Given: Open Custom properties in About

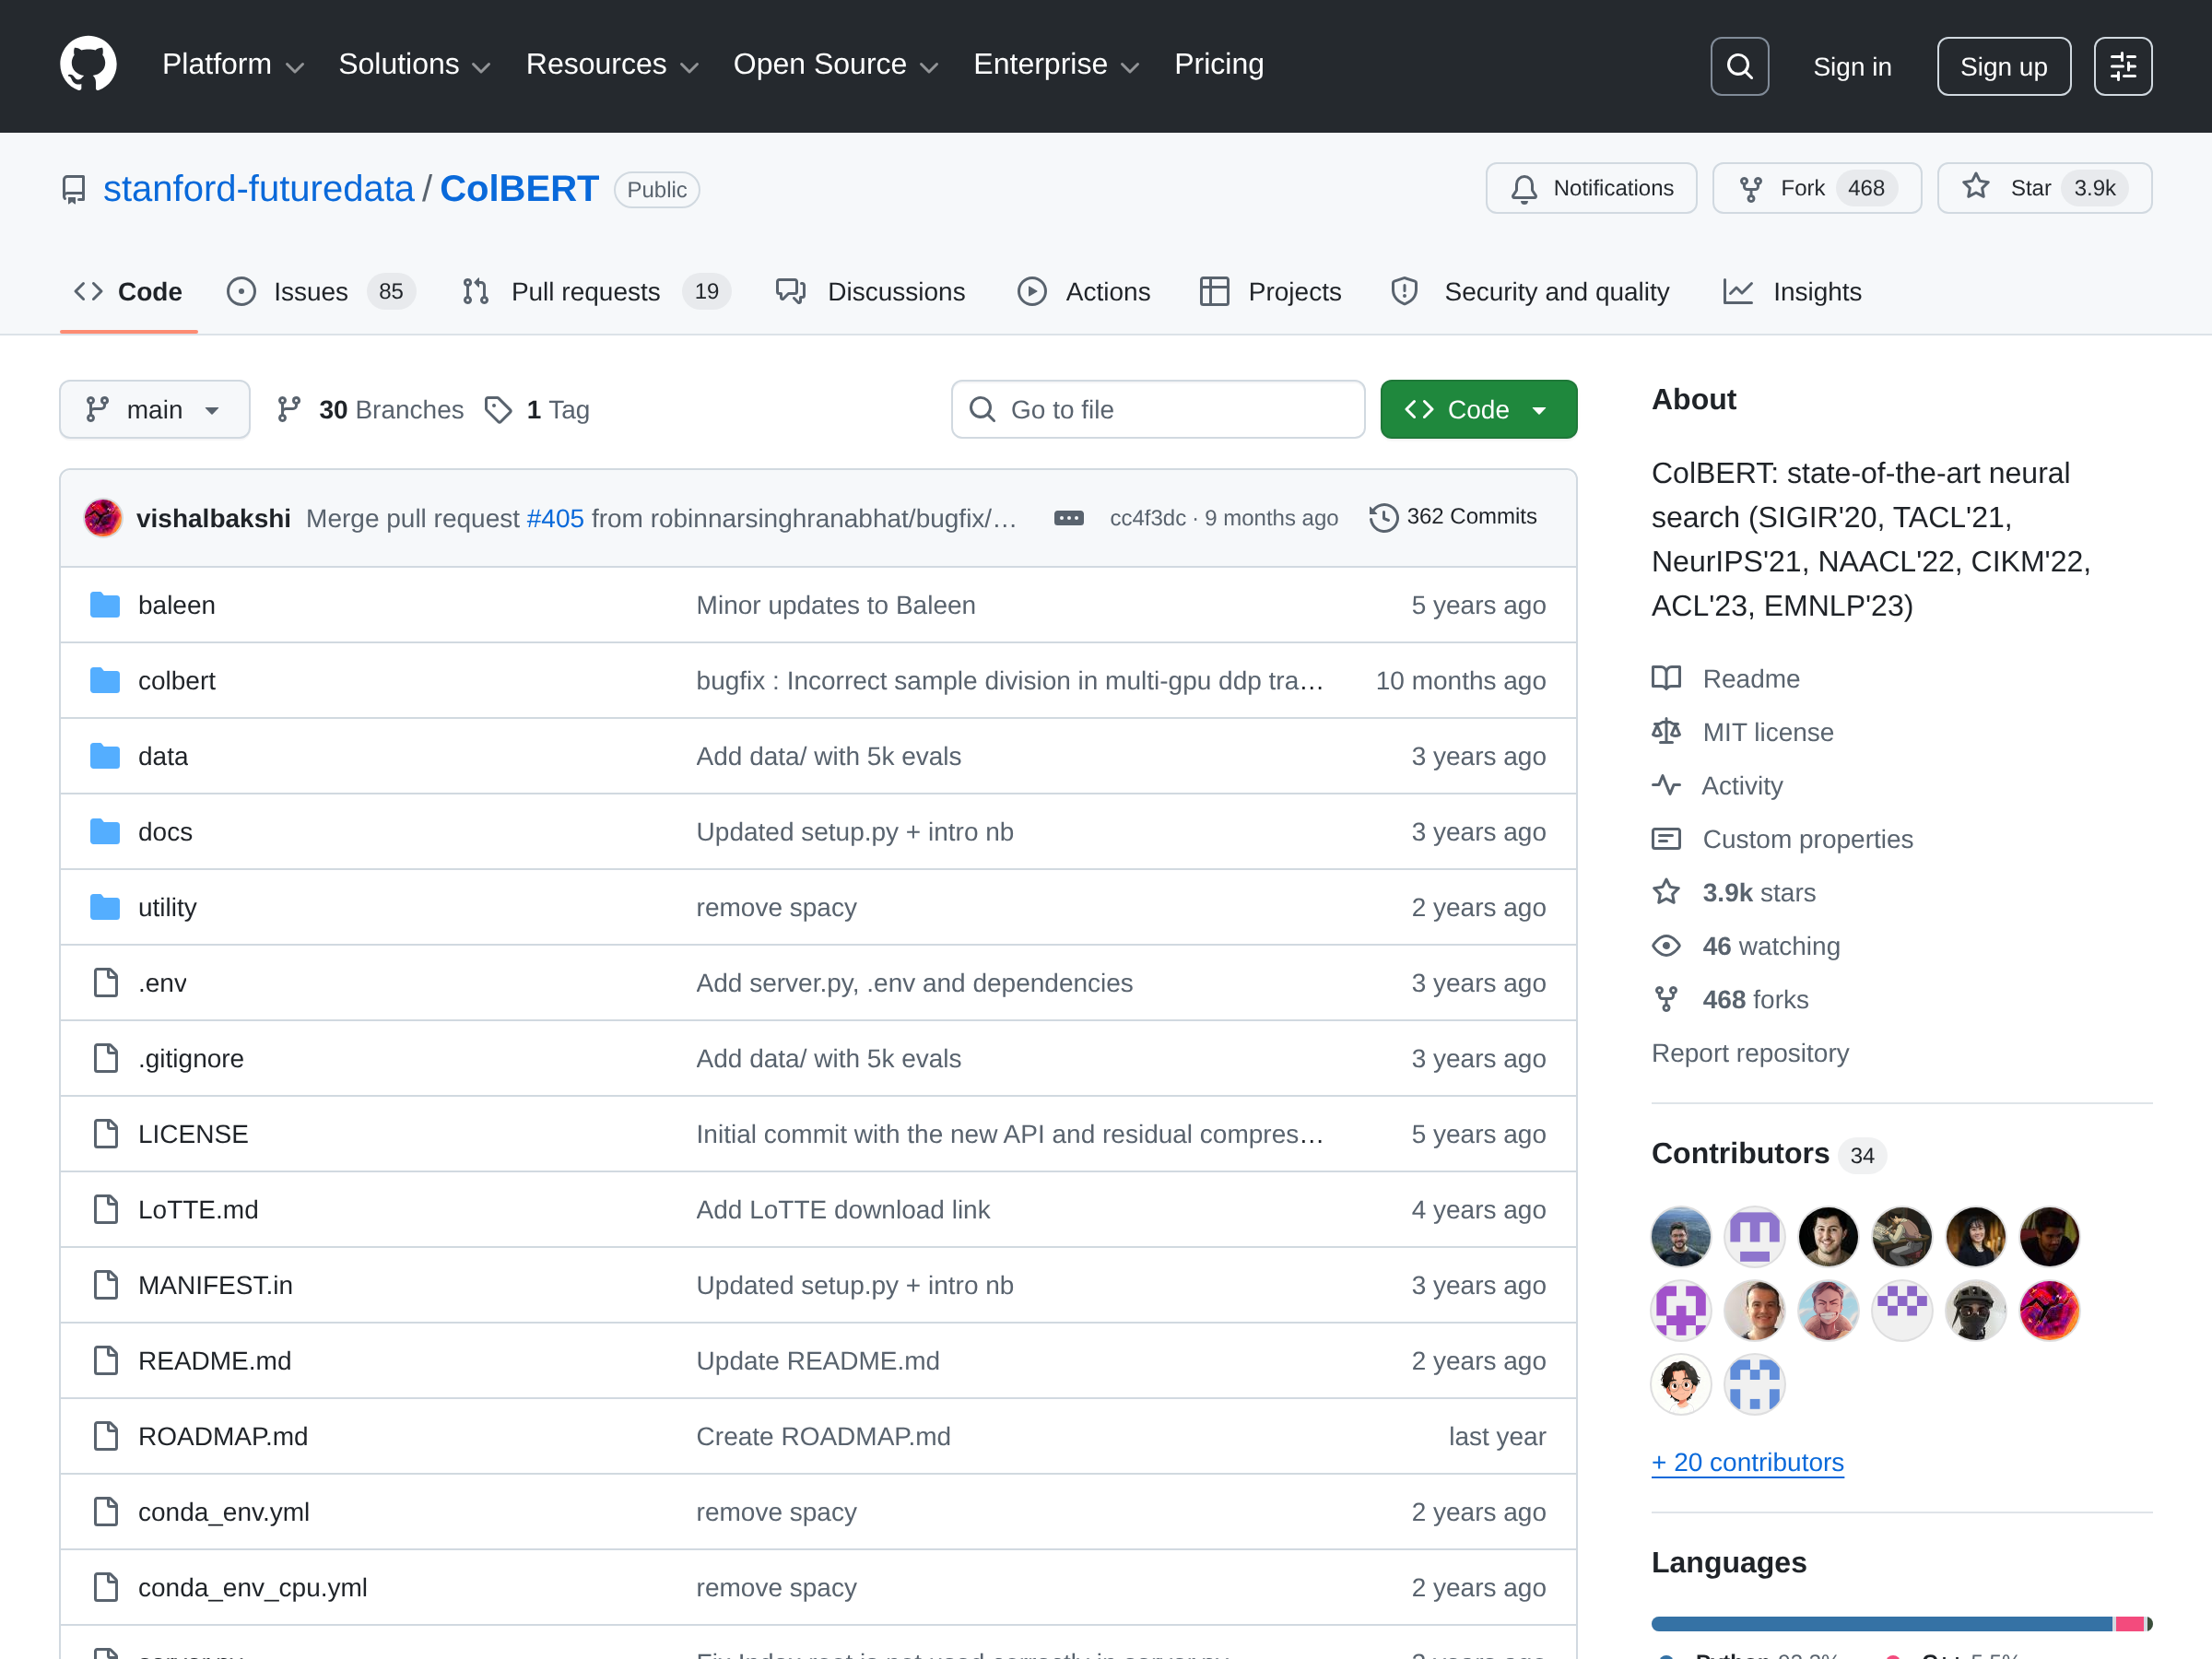Looking at the screenshot, I should coord(1782,839).
